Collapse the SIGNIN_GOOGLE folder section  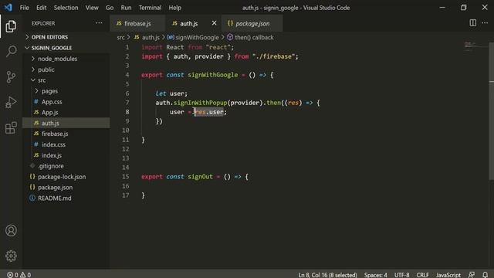click(66, 48)
